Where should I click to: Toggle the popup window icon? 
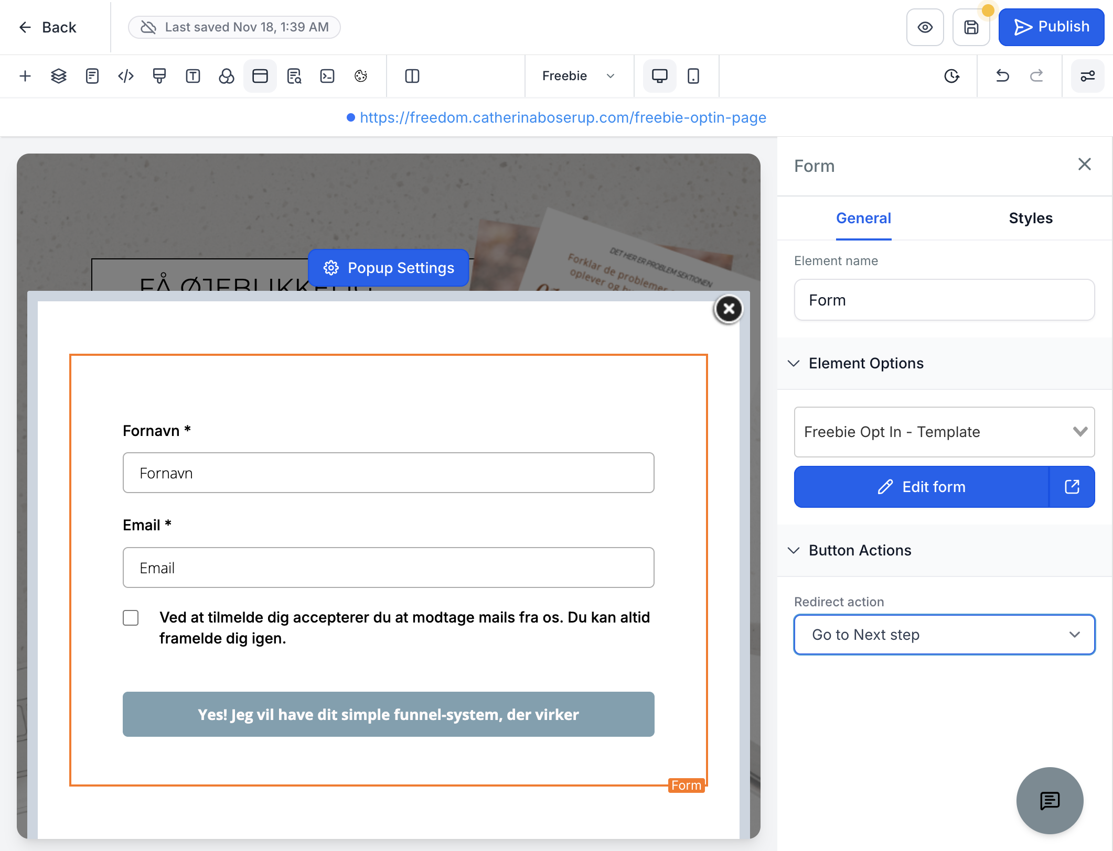tap(260, 76)
